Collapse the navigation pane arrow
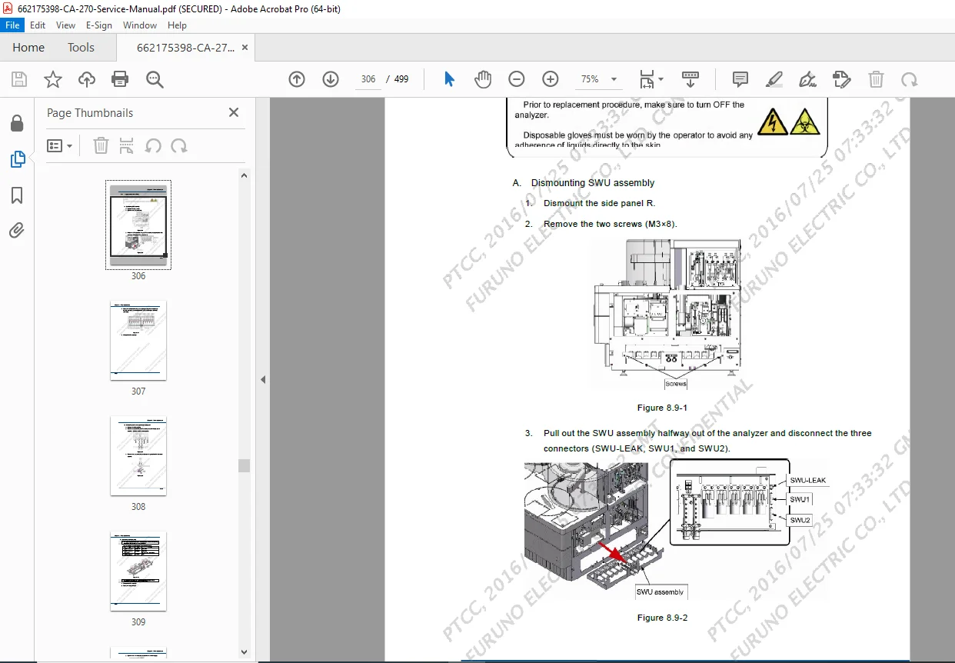This screenshot has width=955, height=663. (262, 379)
